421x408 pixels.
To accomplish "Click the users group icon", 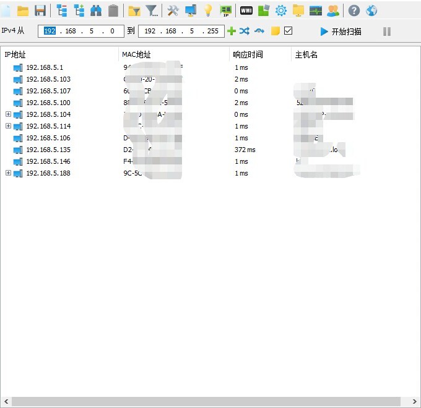I will [x=333, y=11].
